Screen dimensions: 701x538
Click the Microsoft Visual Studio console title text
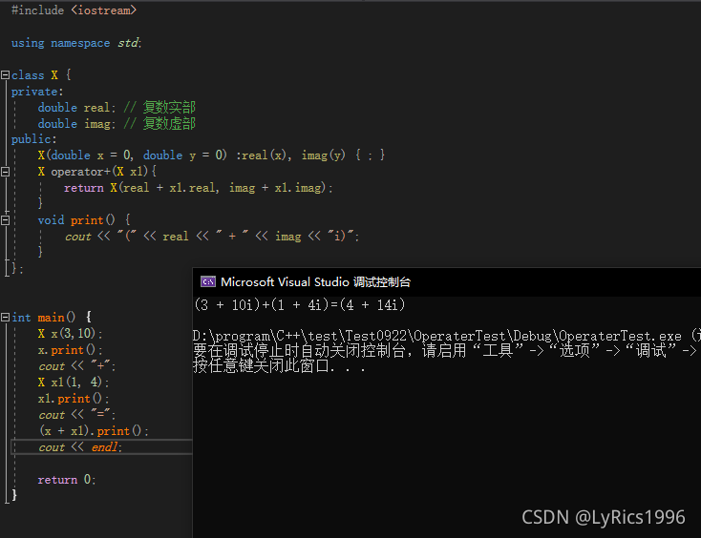click(x=315, y=282)
